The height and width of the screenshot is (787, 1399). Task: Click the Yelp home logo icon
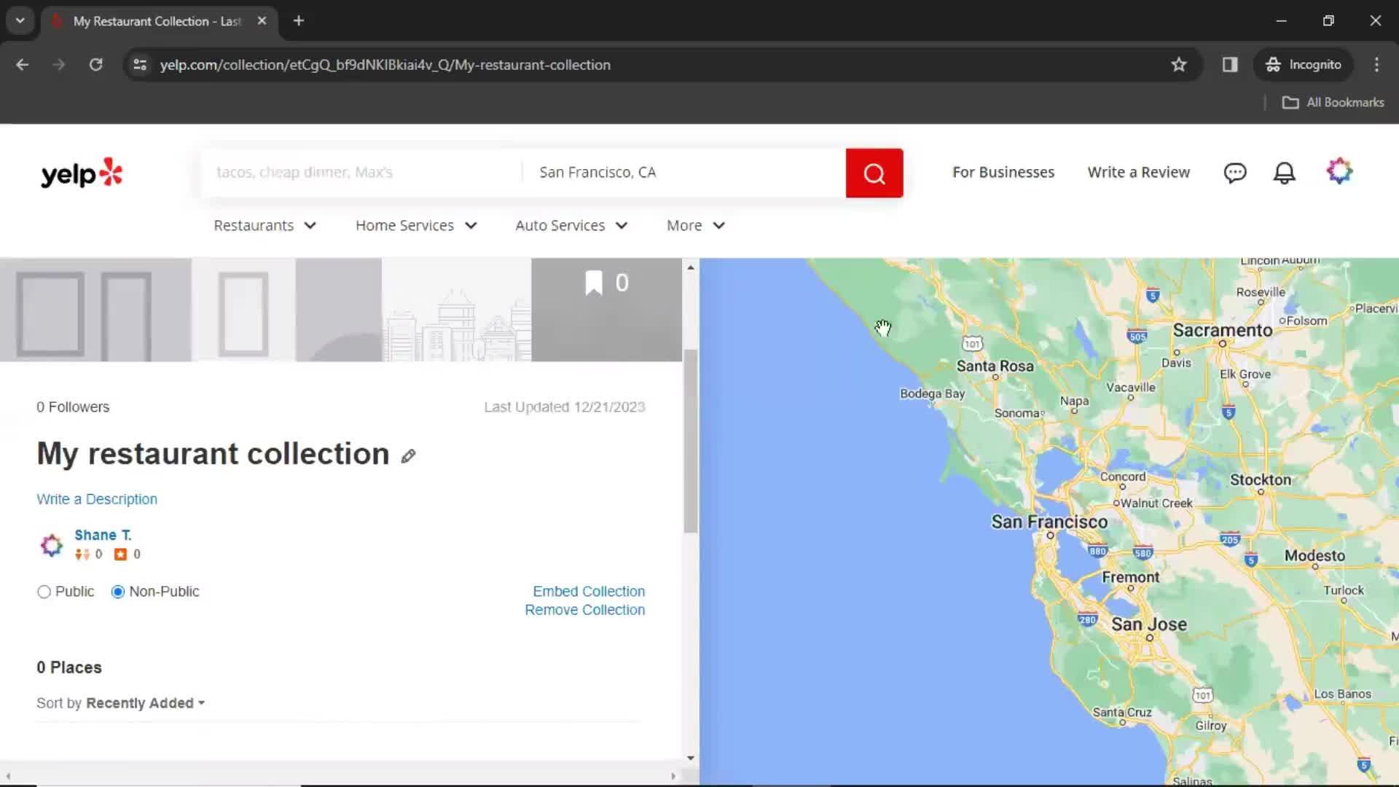click(82, 173)
